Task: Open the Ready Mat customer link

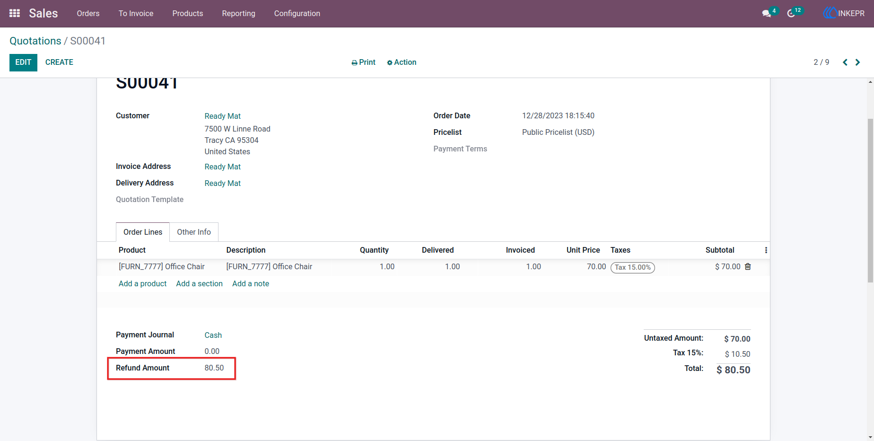Action: pyautogui.click(x=223, y=116)
